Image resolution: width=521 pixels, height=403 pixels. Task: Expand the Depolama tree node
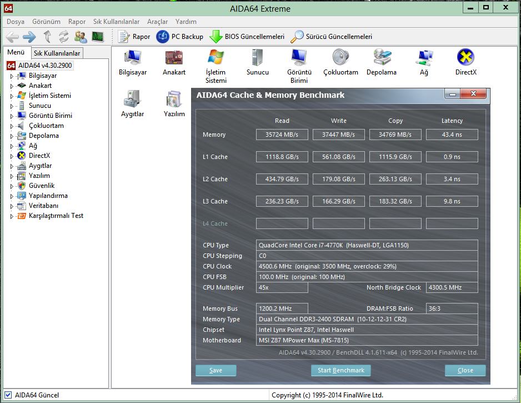click(x=12, y=136)
